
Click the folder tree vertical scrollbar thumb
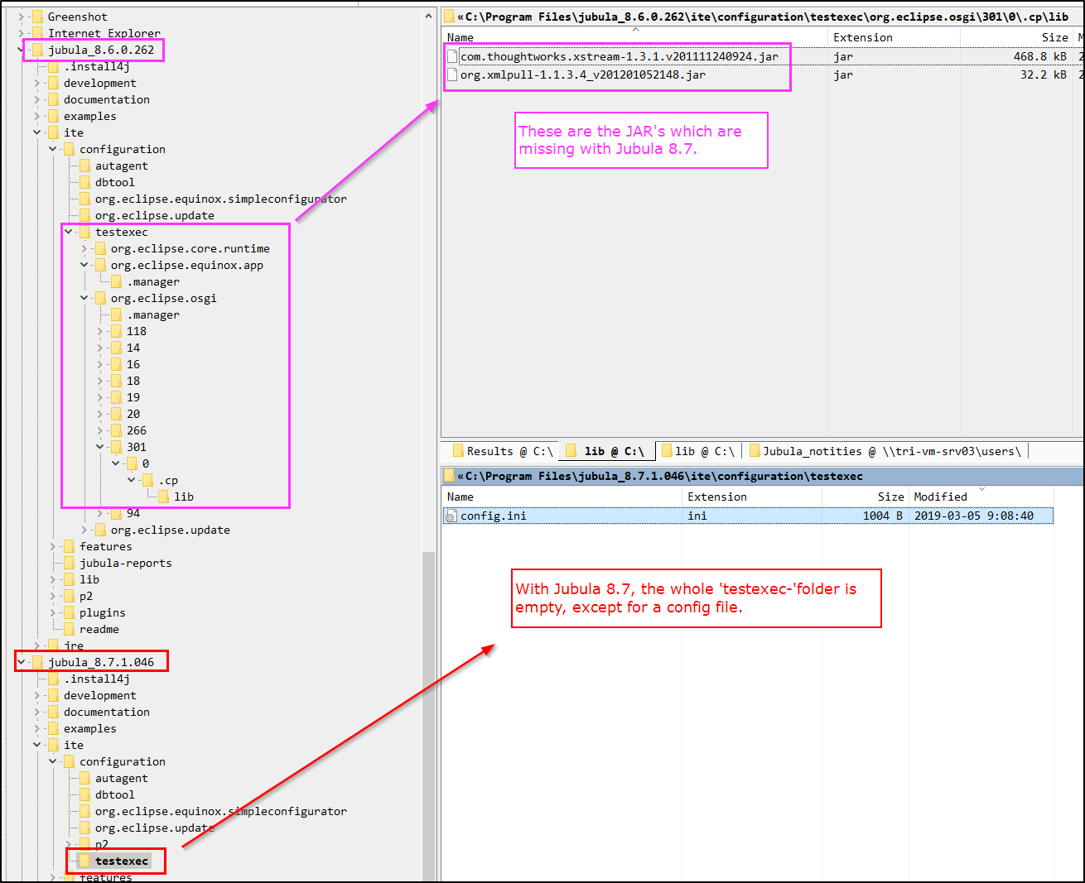click(428, 716)
